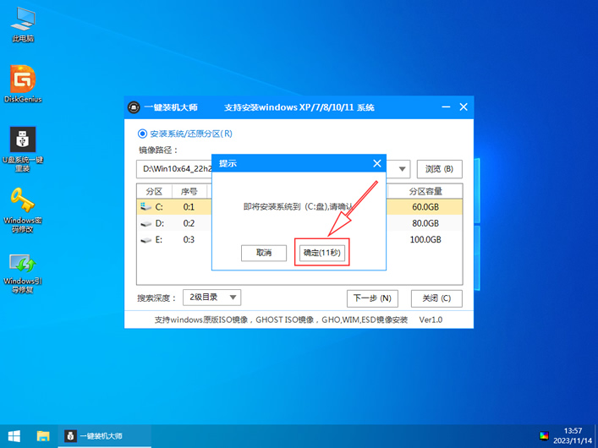This screenshot has height=448, width=598.
Task: Open File Explorer from the taskbar
Action: (43, 436)
